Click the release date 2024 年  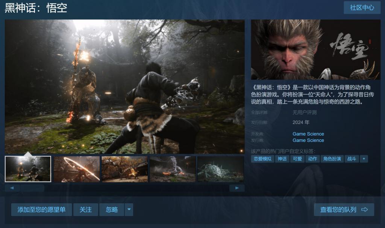tap(301, 122)
